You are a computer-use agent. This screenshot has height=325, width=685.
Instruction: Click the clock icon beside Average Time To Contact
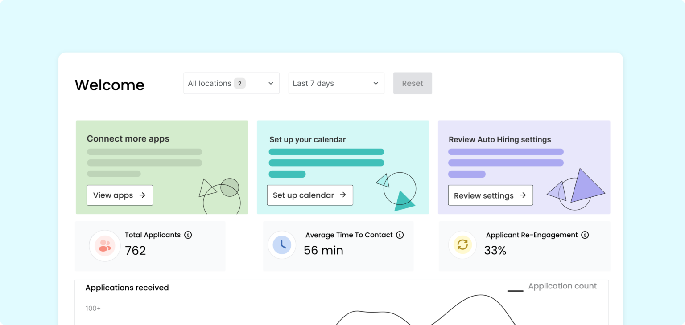(x=282, y=245)
